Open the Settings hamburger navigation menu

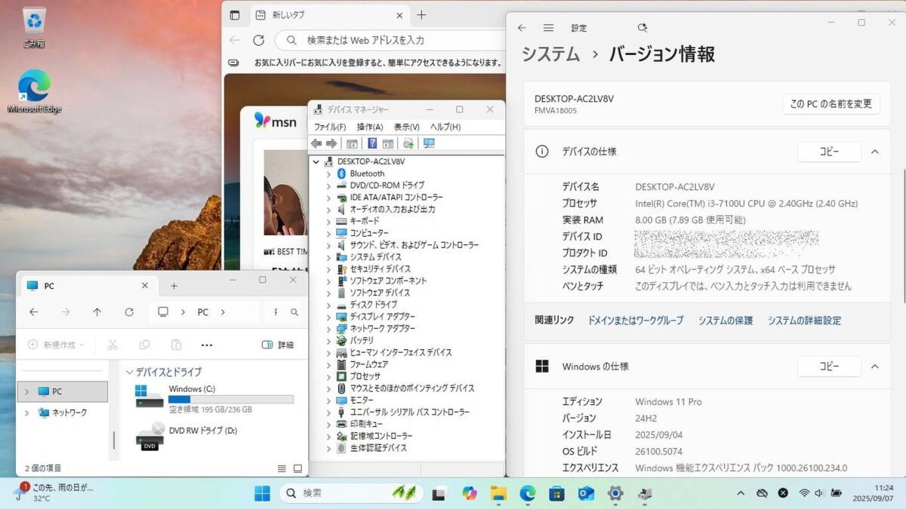point(549,28)
